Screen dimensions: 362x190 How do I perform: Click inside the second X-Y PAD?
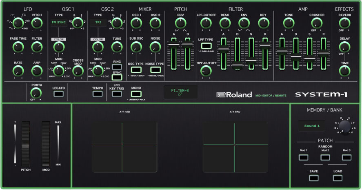click(235, 148)
